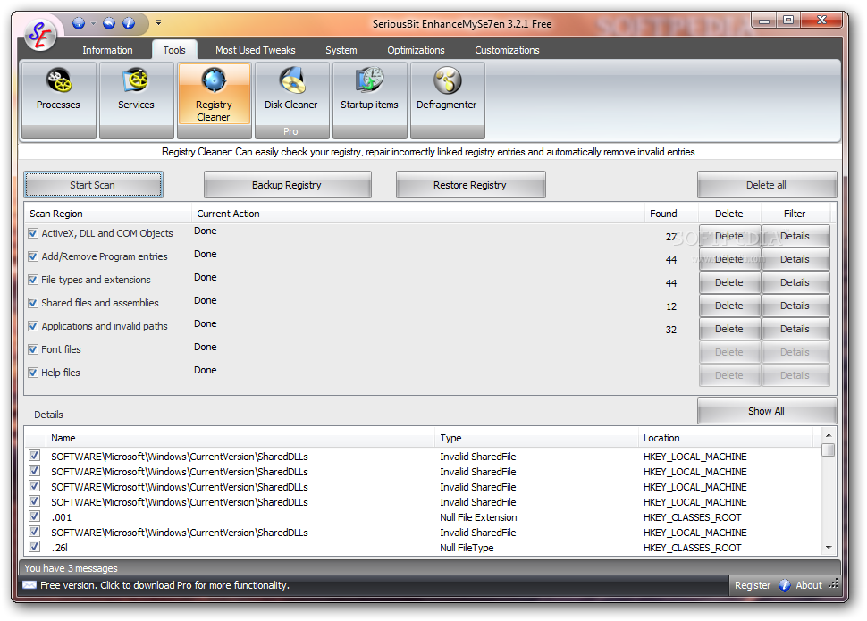Toggle Shared files and assemblies checkbox

pos(33,303)
